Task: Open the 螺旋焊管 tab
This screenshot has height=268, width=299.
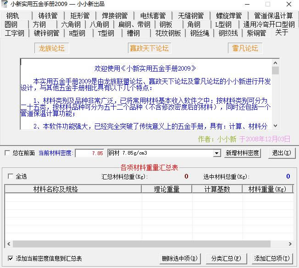Action: [x=229, y=16]
